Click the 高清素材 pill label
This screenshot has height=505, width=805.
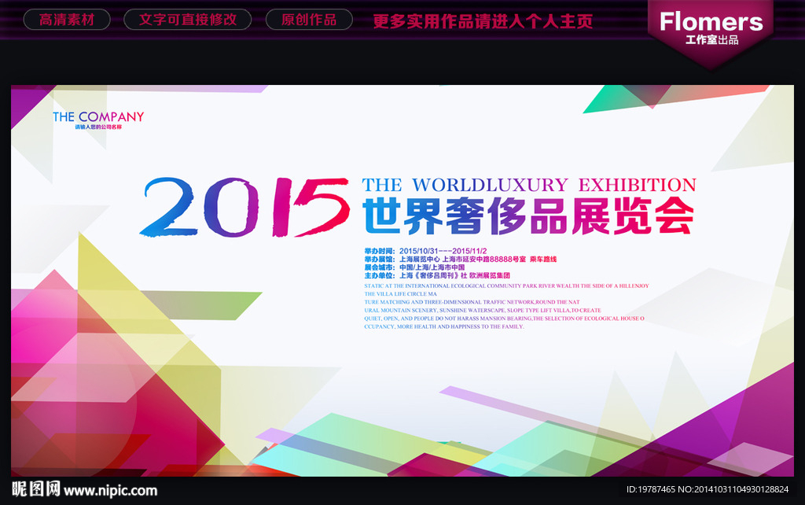point(67,20)
